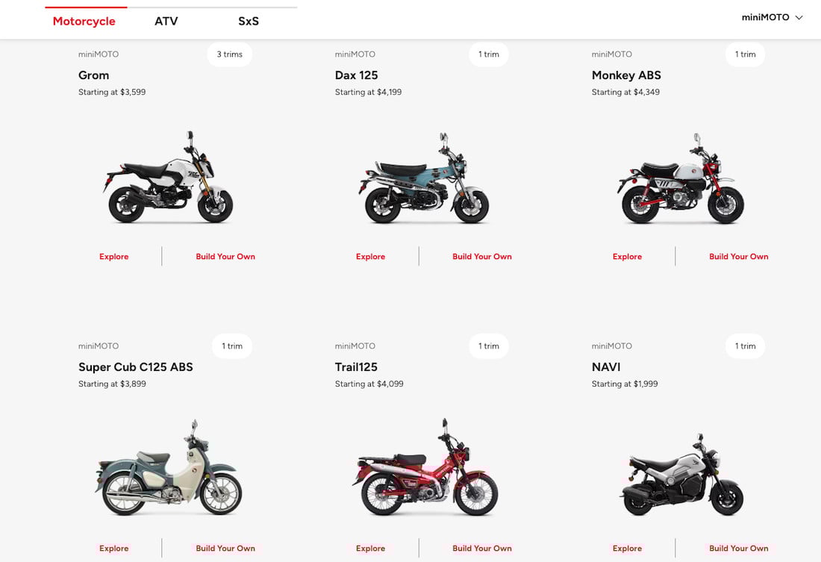Build Your Own Dax 125
Viewport: 821px width, 562px height.
(x=482, y=257)
